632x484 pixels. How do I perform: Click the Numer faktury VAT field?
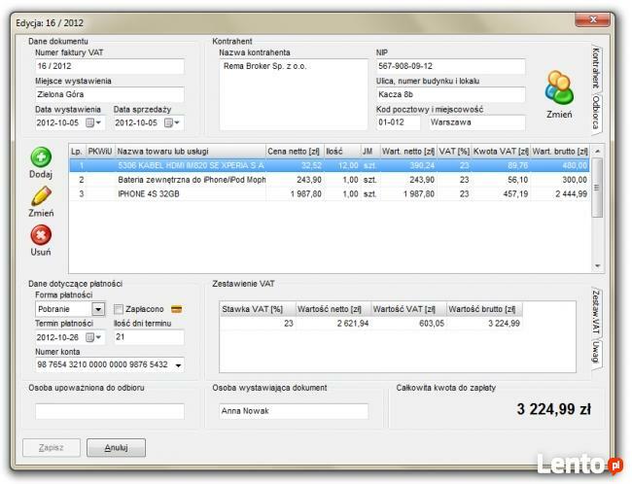(x=109, y=66)
